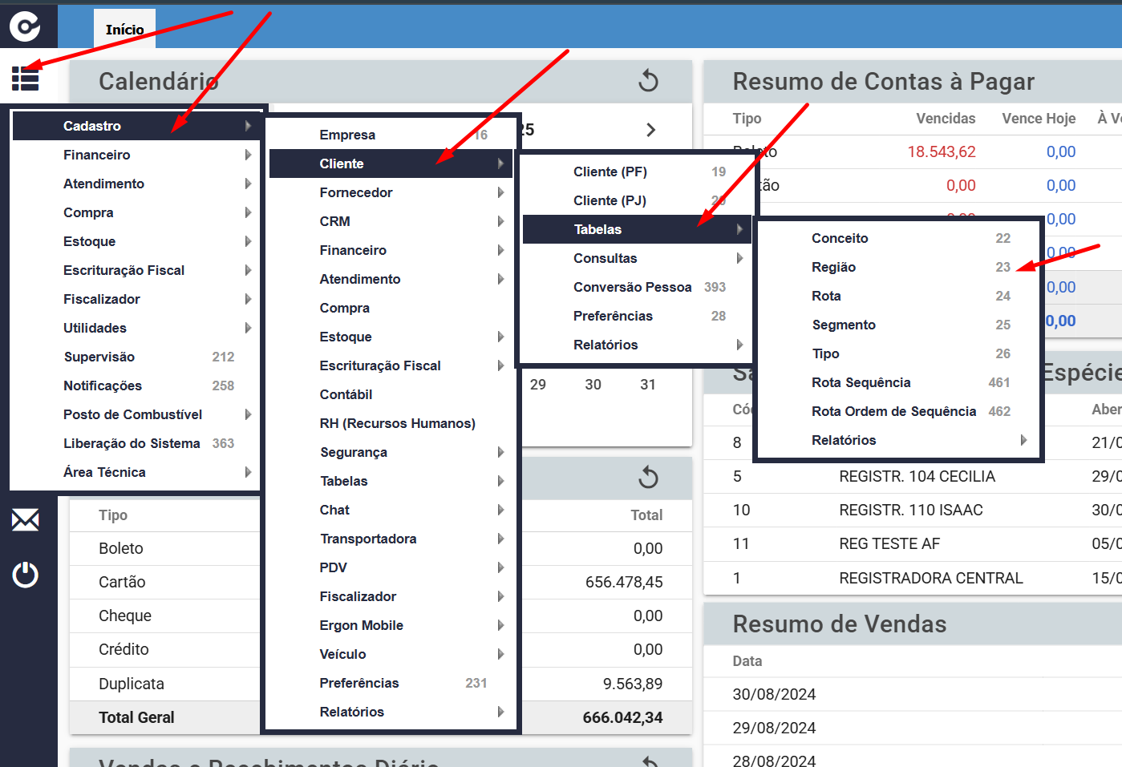Open the main menu list icon
Image resolution: width=1122 pixels, height=767 pixels.
coord(26,78)
